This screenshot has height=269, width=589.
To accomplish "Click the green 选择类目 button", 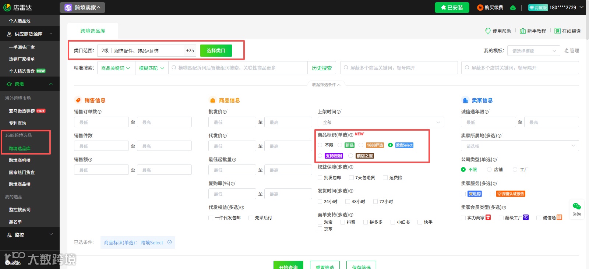I will 216,51.
